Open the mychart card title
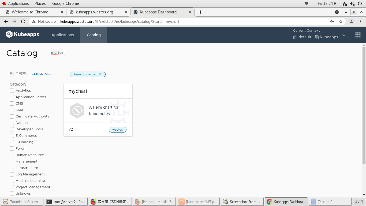This screenshot has height=206, width=366. (78, 91)
